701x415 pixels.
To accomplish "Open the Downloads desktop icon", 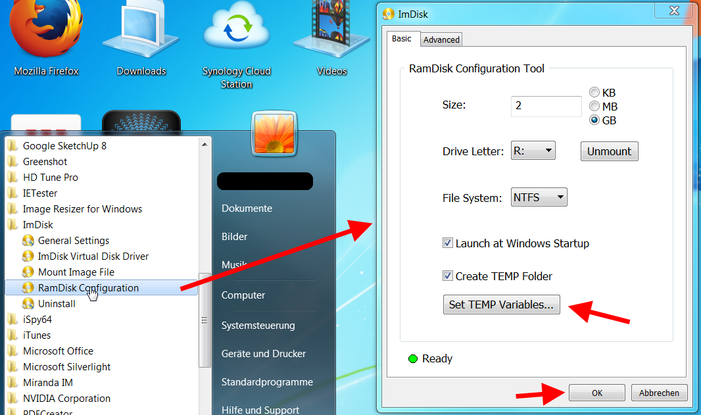I will pyautogui.click(x=141, y=33).
